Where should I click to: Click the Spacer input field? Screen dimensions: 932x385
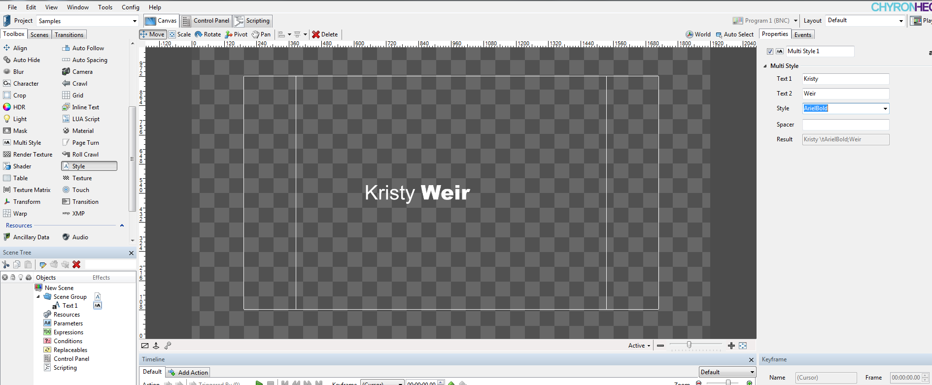[x=845, y=125]
